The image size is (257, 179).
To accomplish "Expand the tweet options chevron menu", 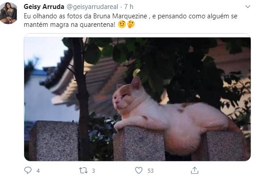I will [x=248, y=7].
